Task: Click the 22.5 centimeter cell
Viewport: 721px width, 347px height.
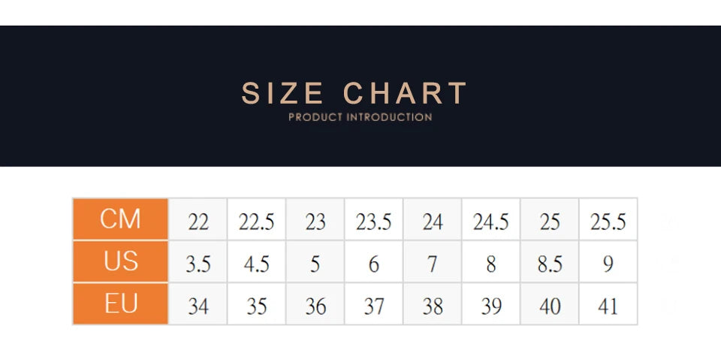Action: 257,219
